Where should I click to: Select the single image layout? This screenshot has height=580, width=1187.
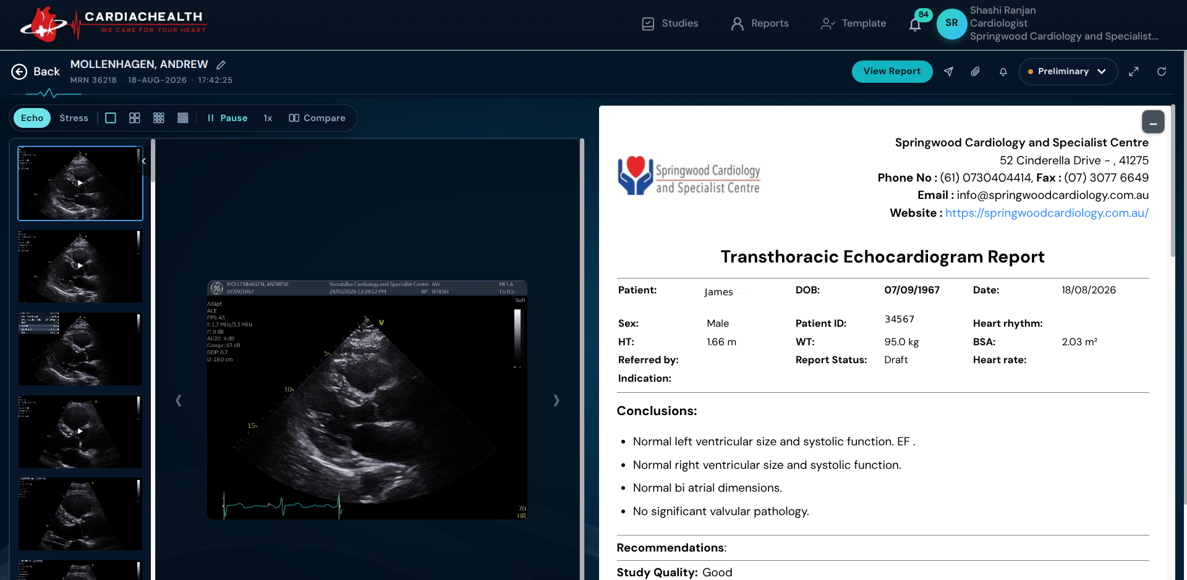click(x=111, y=118)
